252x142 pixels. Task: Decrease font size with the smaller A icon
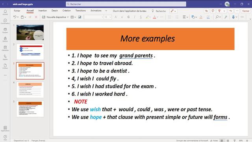pos(122,17)
